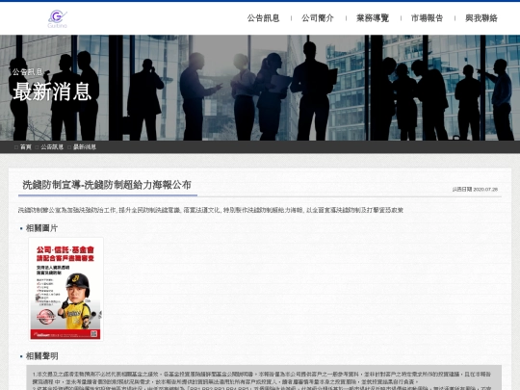Screen dimensions: 520x390
Task: Open the 與我聯絡 menu
Action: [x=481, y=18]
